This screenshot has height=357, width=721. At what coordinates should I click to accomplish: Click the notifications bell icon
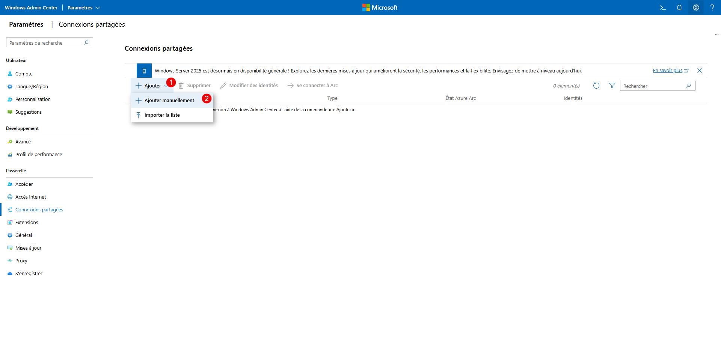point(679,8)
